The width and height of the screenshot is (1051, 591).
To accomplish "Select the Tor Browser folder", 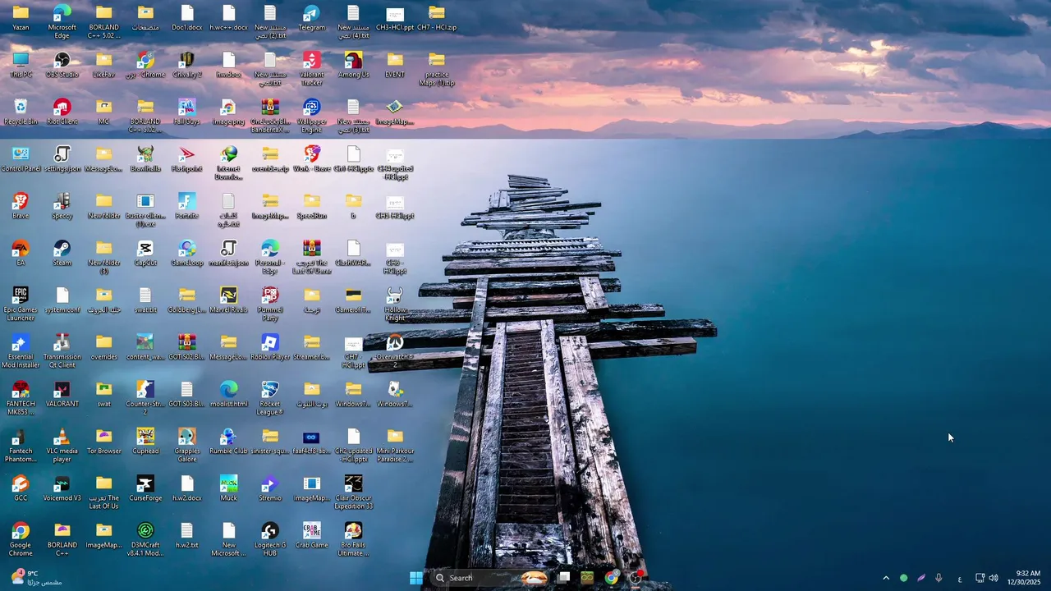I will 103,441.
